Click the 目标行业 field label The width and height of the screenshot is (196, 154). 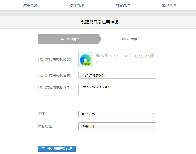pos(45,126)
